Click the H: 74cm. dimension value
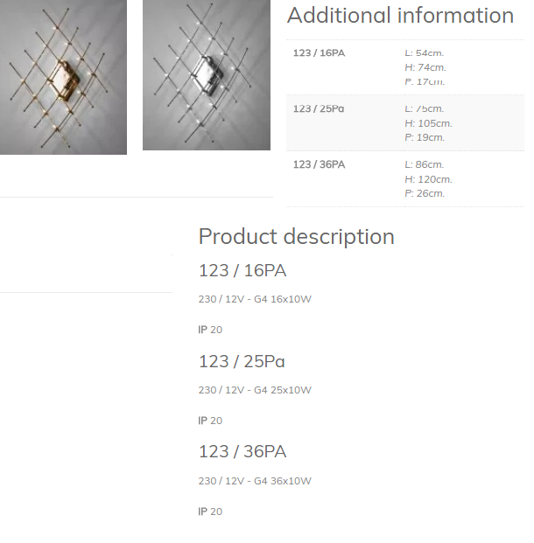 (x=425, y=67)
